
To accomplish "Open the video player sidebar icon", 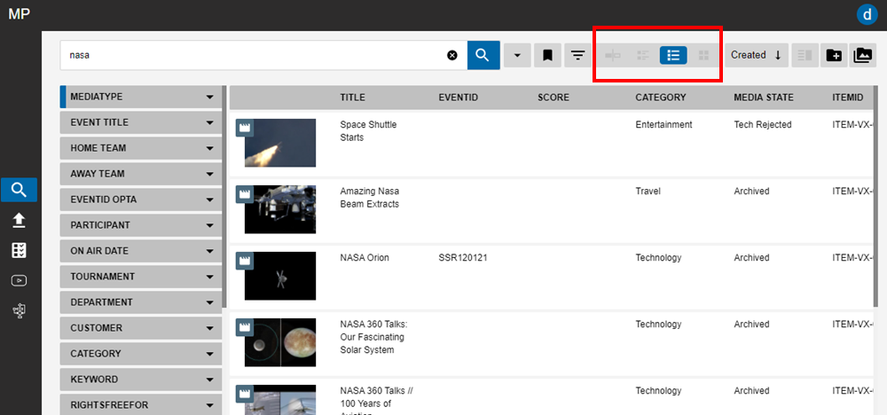I will pos(19,280).
